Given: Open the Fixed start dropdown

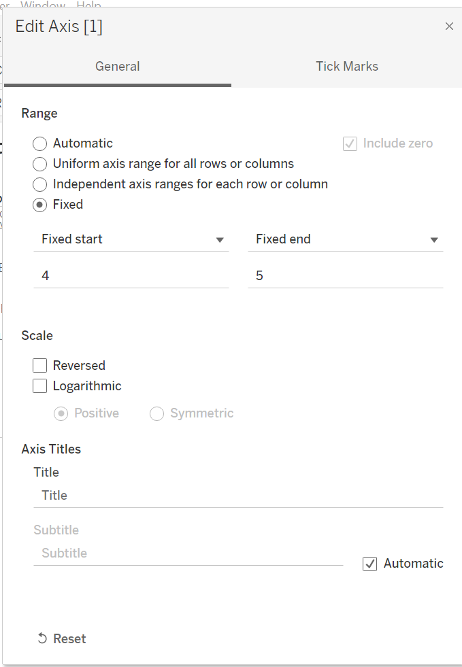Looking at the screenshot, I should click(220, 239).
